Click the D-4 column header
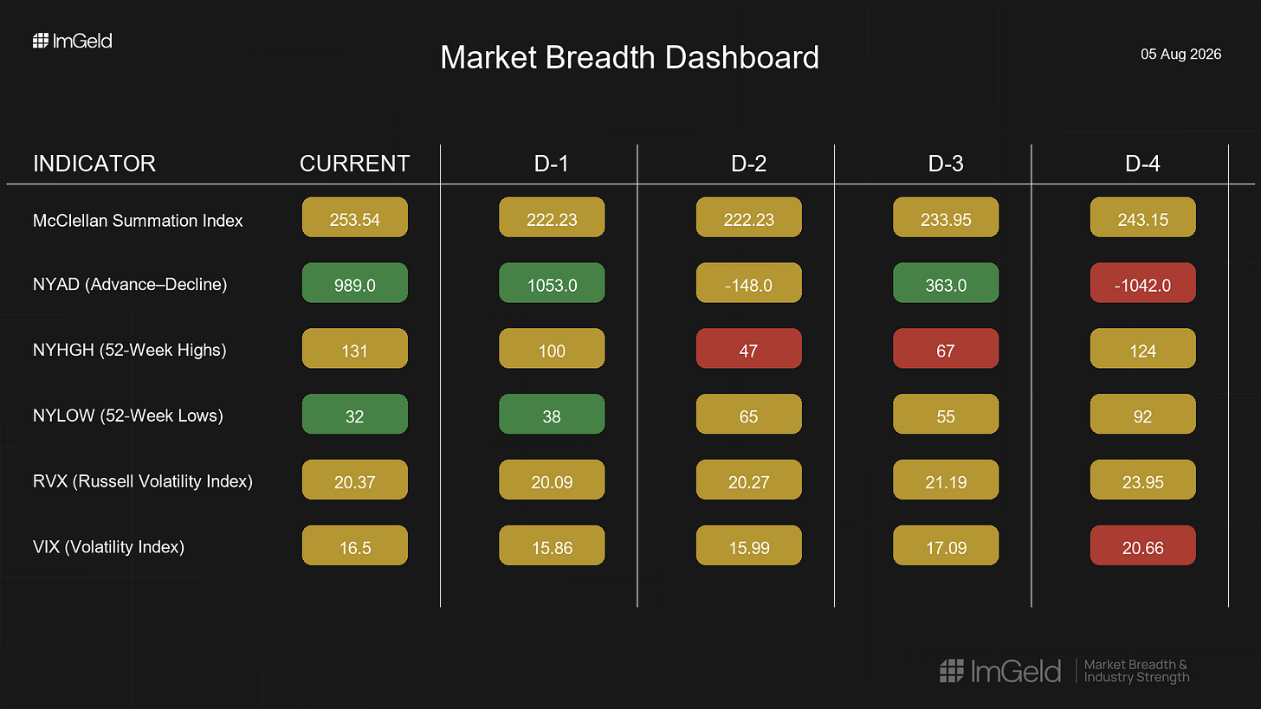Screen dimensions: 1261x709 1142,164
